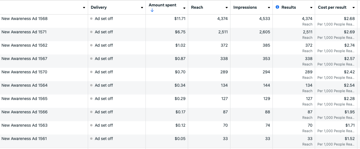This screenshot has height=149, width=360.
Task: Click the Results column info icon
Action: 277,7
